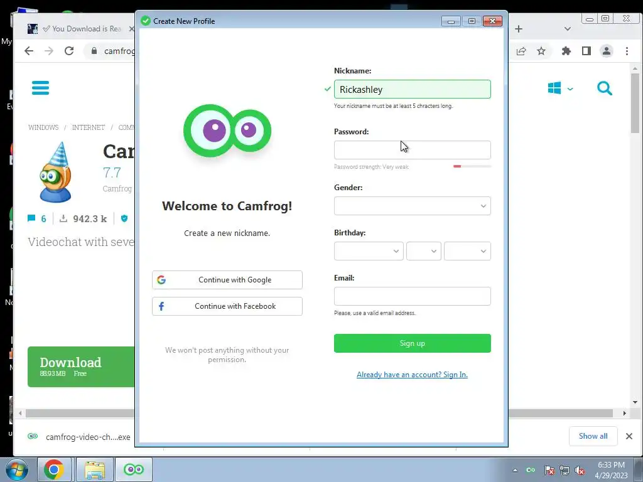Switch to Chrome in the taskbar
This screenshot has height=482, width=643.
(54, 469)
